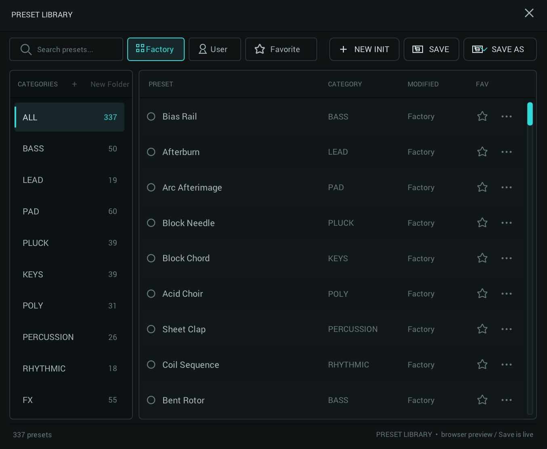
Task: Select the FX category
Action: pos(69,400)
